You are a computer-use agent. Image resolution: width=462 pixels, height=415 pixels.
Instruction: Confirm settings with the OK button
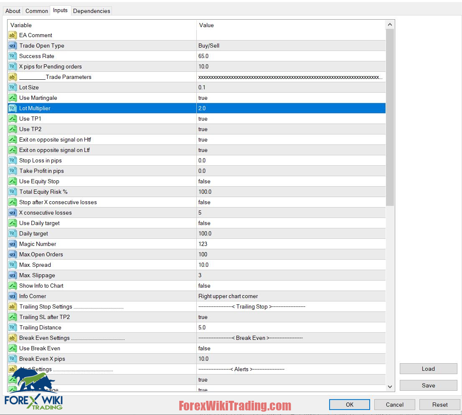click(x=350, y=405)
